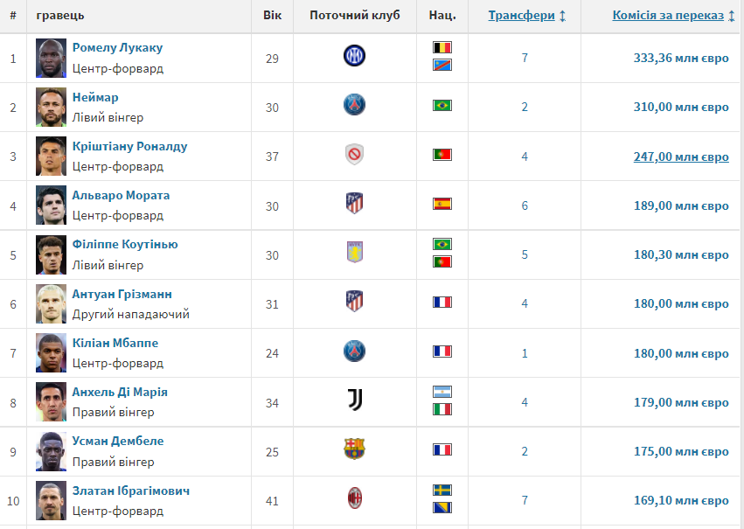Click Антуан Грізманн portrait image
The height and width of the screenshot is (529, 744).
[52, 303]
